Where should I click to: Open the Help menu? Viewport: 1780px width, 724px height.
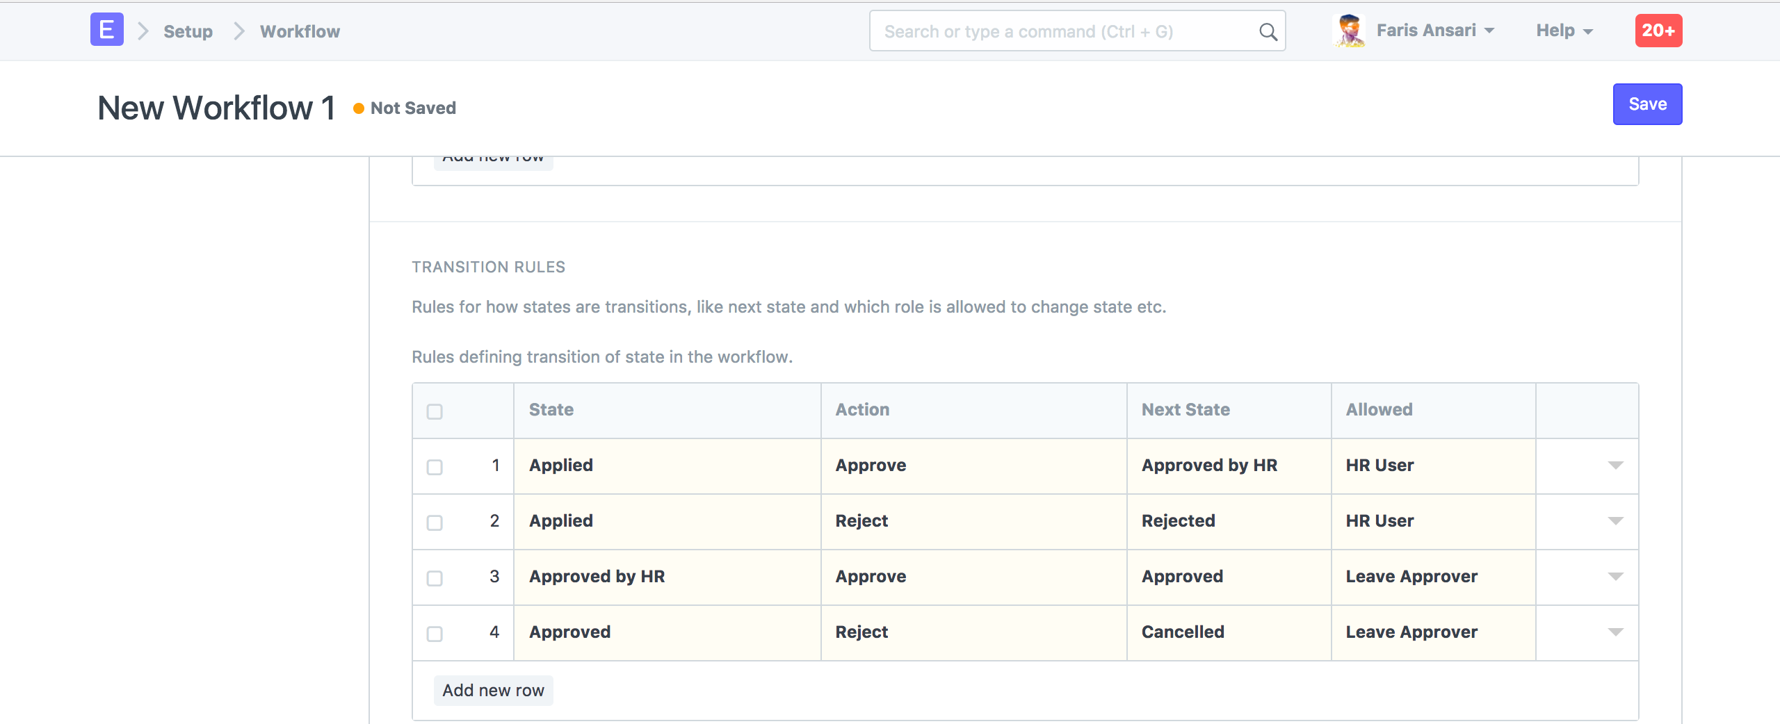[x=1564, y=31]
